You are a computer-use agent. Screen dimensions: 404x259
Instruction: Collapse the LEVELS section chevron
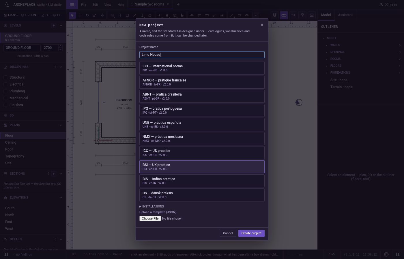pyautogui.click(x=61, y=25)
